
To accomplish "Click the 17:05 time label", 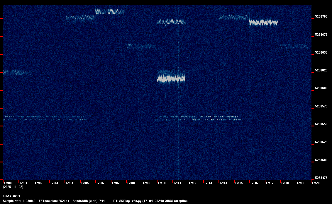I will click(x=85, y=183).
